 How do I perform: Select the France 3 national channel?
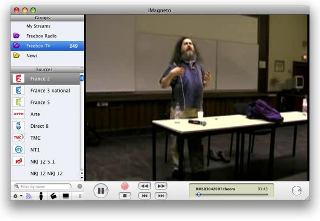coord(45,91)
